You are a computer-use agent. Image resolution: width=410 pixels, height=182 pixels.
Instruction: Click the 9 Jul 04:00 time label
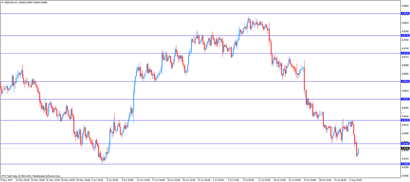[x=249, y=180]
